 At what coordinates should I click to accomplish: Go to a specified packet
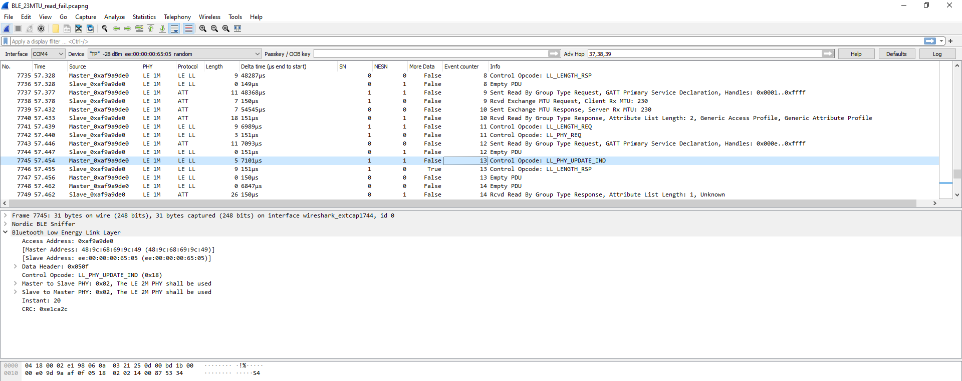pyautogui.click(x=139, y=28)
